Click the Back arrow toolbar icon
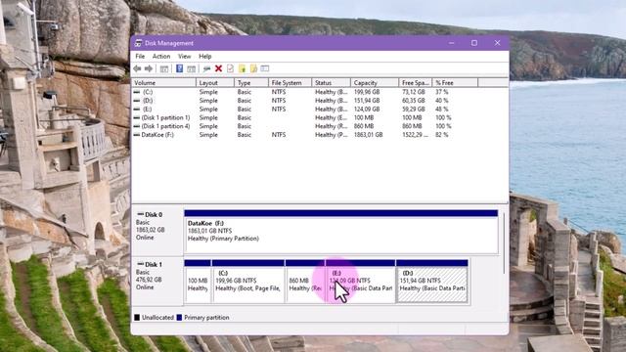 [137, 68]
